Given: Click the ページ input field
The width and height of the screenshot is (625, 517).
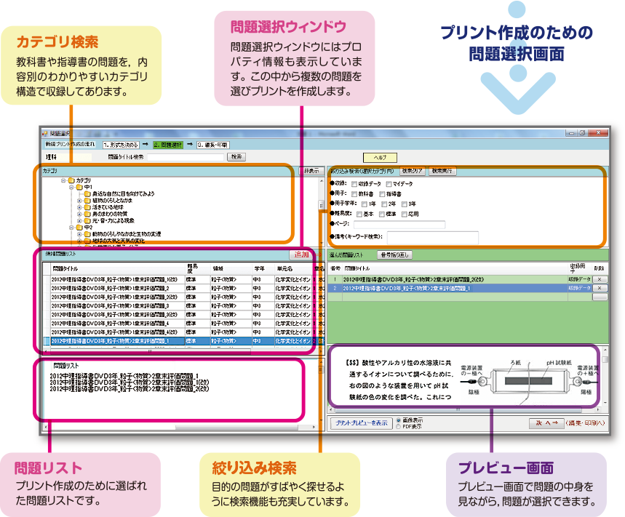Looking at the screenshot, I should click(399, 225).
